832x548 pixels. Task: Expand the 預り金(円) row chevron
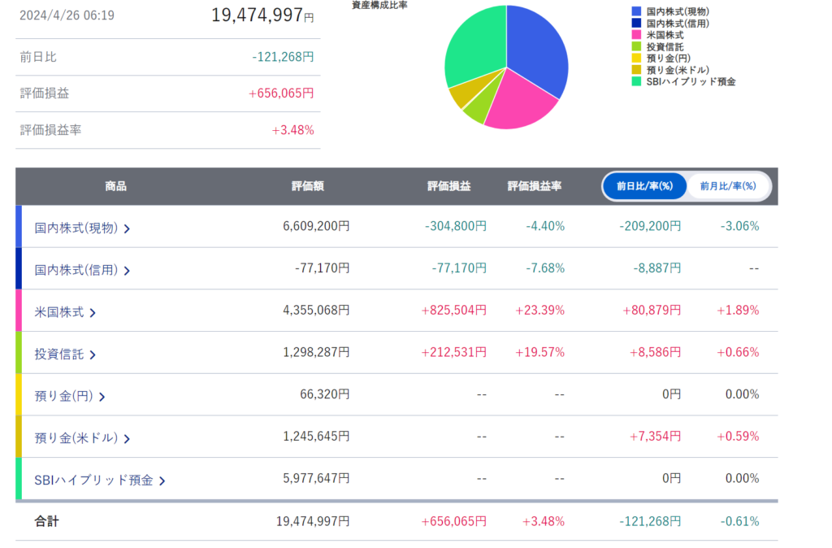pos(102,397)
